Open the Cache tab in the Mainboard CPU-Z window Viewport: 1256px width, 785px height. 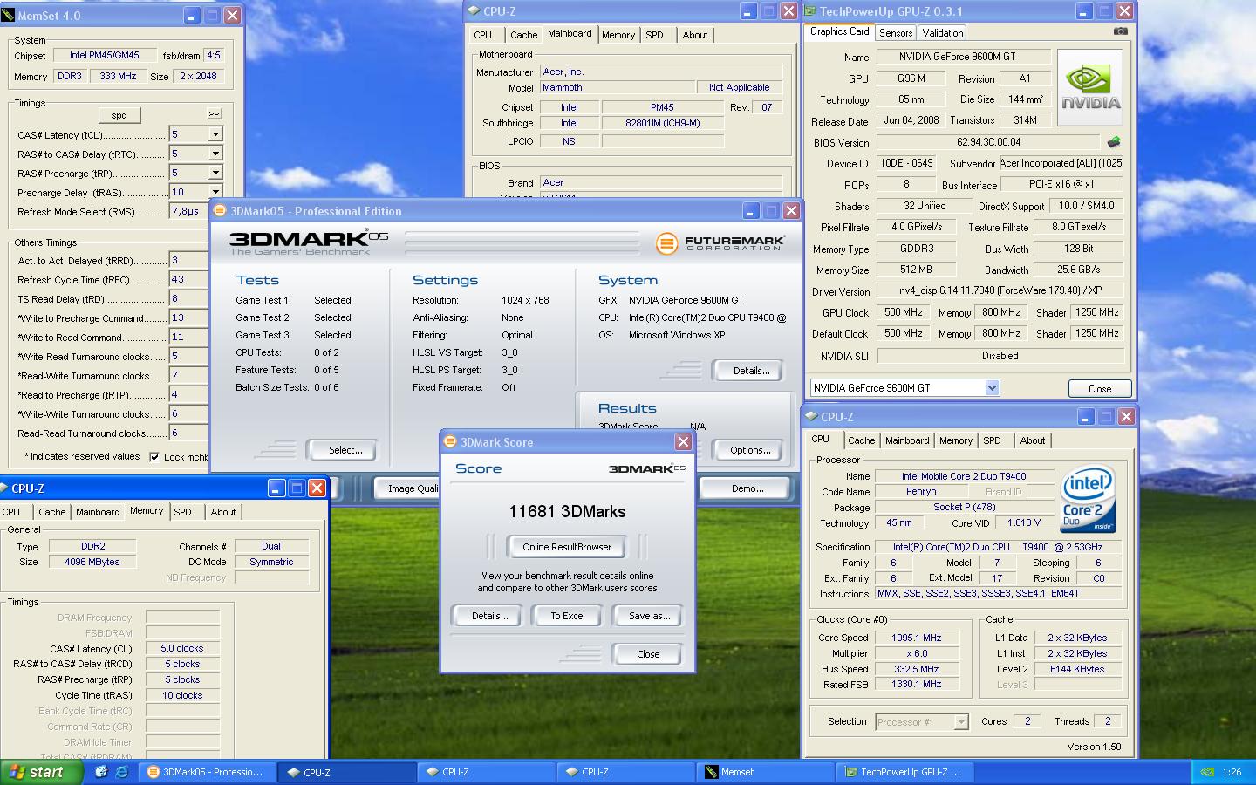tap(523, 35)
